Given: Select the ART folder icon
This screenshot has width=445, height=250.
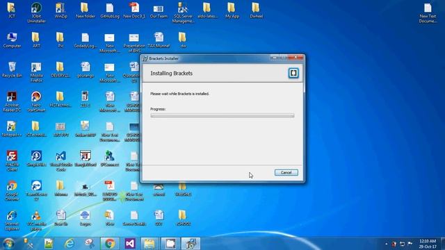Looking at the screenshot, I should tap(36, 40).
